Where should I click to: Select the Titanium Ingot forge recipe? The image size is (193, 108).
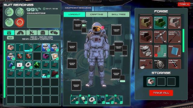175,23
